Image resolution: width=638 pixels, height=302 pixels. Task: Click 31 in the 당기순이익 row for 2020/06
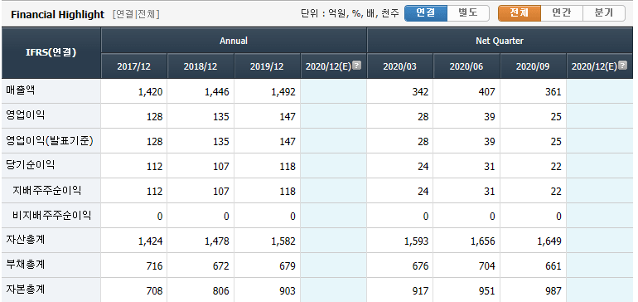point(490,166)
